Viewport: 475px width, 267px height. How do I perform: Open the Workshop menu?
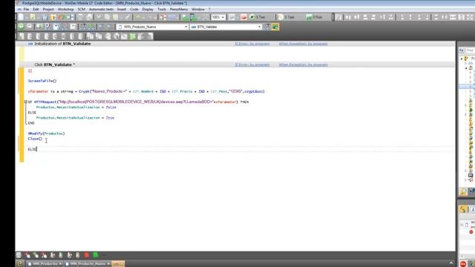[x=65, y=10]
